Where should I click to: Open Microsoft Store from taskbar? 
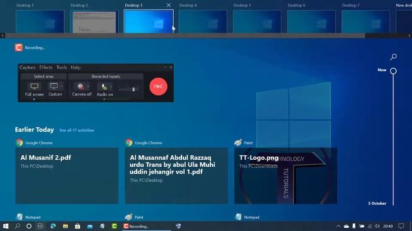[x=77, y=226]
